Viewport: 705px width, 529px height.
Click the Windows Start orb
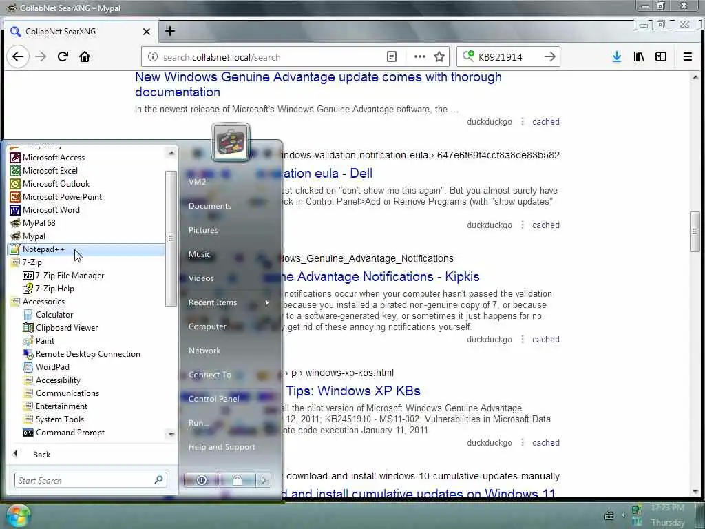coord(17,516)
